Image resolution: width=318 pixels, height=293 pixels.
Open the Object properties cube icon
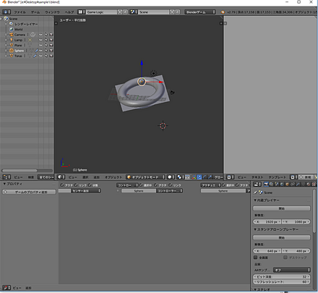pos(287,184)
